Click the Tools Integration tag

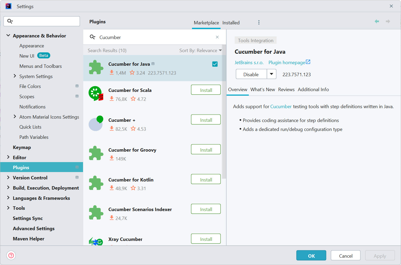(256, 40)
